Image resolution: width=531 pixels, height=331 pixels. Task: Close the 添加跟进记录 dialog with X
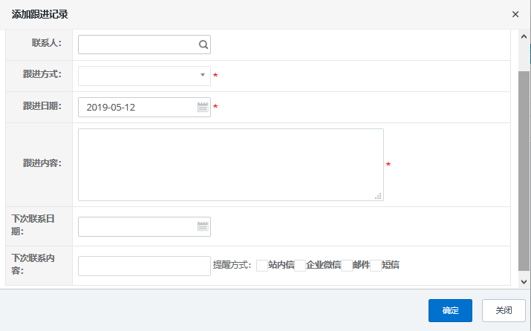pos(515,14)
